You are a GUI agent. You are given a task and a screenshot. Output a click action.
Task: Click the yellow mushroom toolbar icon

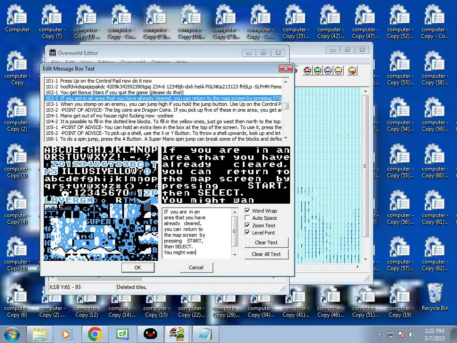click(x=338, y=71)
